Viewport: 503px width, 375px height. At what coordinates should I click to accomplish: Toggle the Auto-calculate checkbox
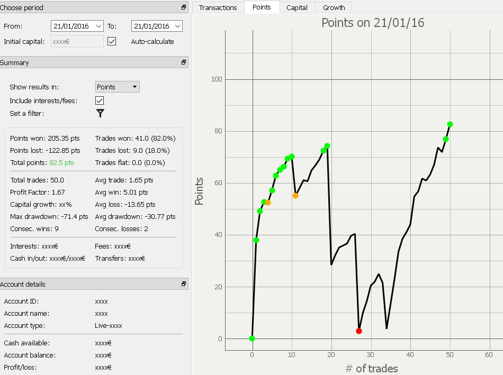click(112, 41)
